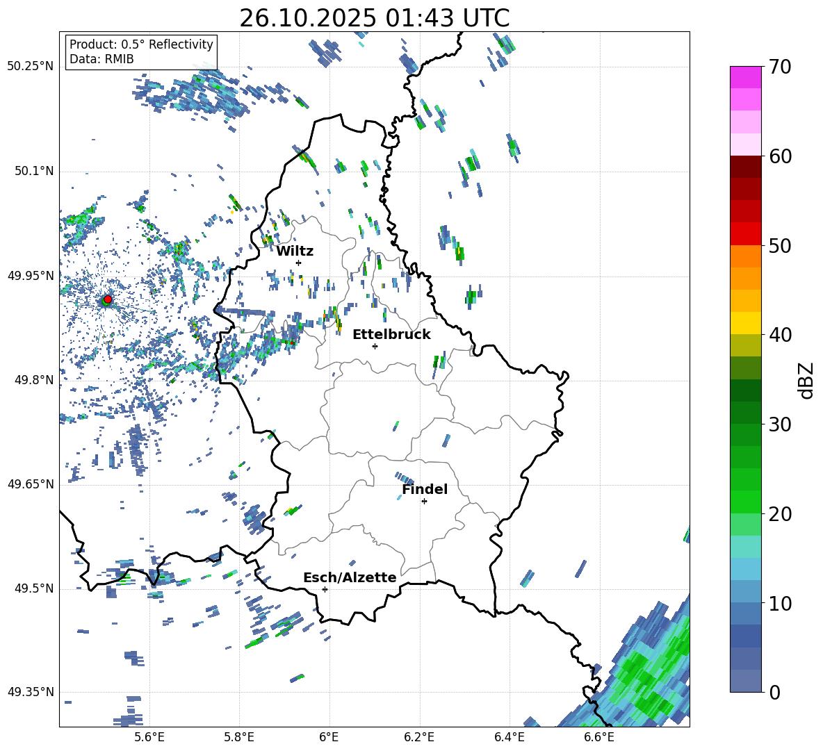Click the 49.35°N latitude axis label
Screen dimensions: 823x751
click(x=30, y=692)
